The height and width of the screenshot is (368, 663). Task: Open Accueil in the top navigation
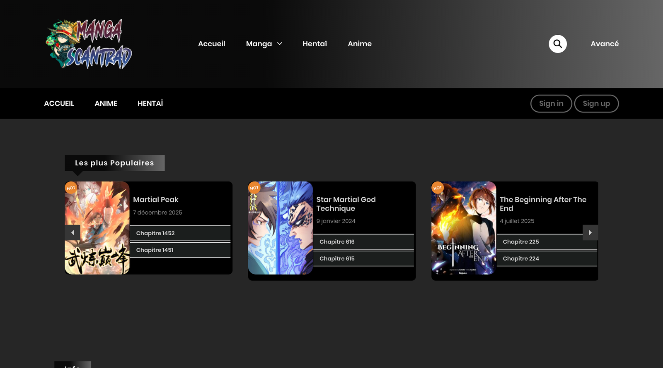point(211,44)
